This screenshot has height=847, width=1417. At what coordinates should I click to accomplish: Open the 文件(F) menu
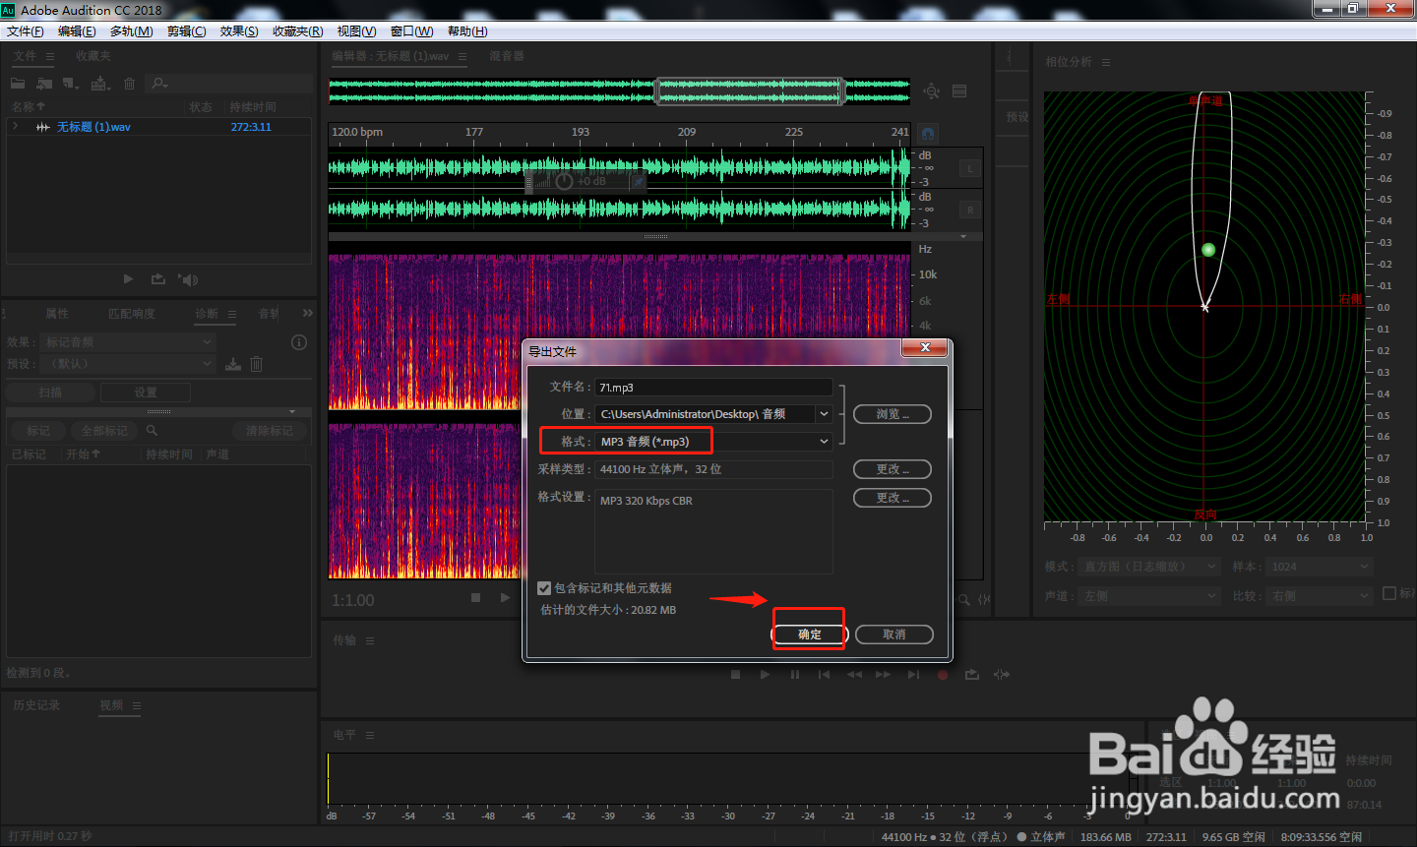click(26, 31)
